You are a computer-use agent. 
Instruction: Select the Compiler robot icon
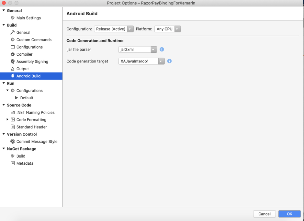pyautogui.click(x=13, y=54)
